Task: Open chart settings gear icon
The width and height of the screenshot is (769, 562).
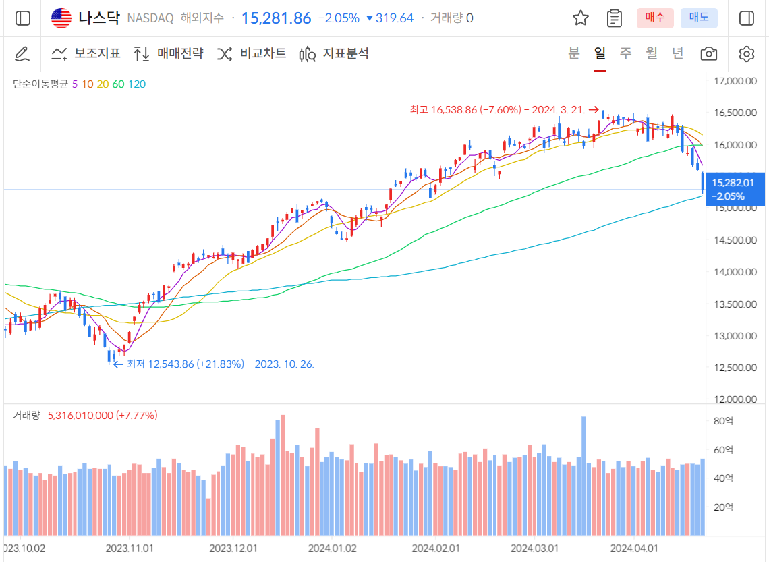Action: [x=747, y=53]
